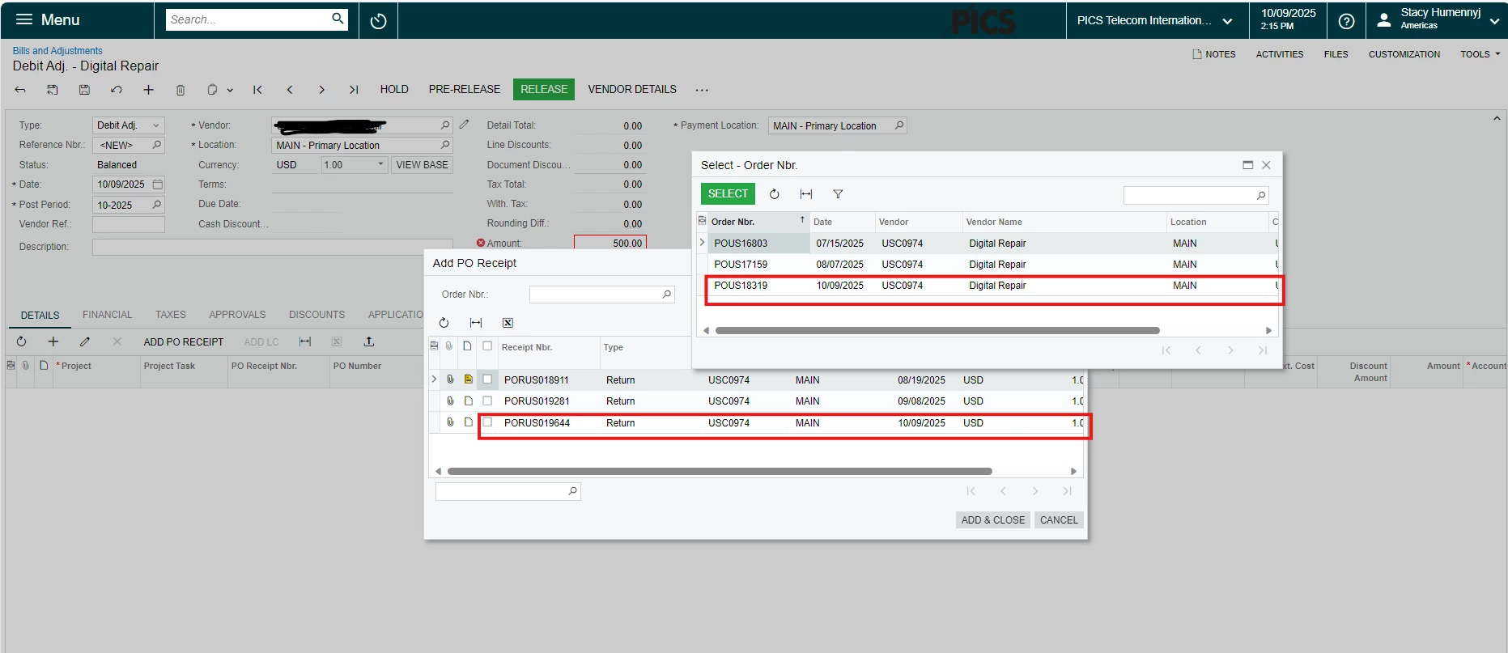The image size is (1508, 653).
Task: Go to previous record arrow
Action: 290,90
